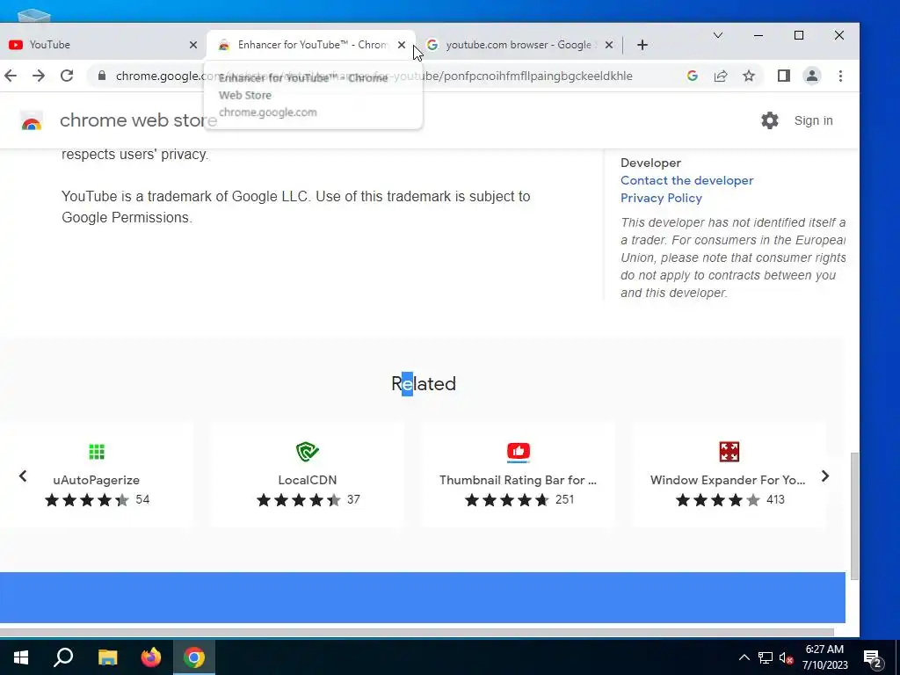Open Window Expander For YouTube title
Viewport: 900px width, 675px height.
728,480
